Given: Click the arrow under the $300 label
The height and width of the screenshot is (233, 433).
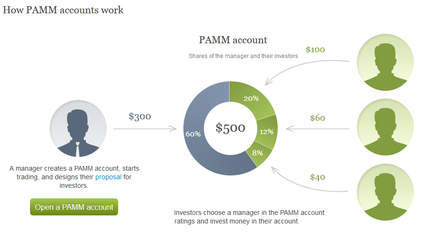Looking at the screenshot, I should tap(145, 128).
